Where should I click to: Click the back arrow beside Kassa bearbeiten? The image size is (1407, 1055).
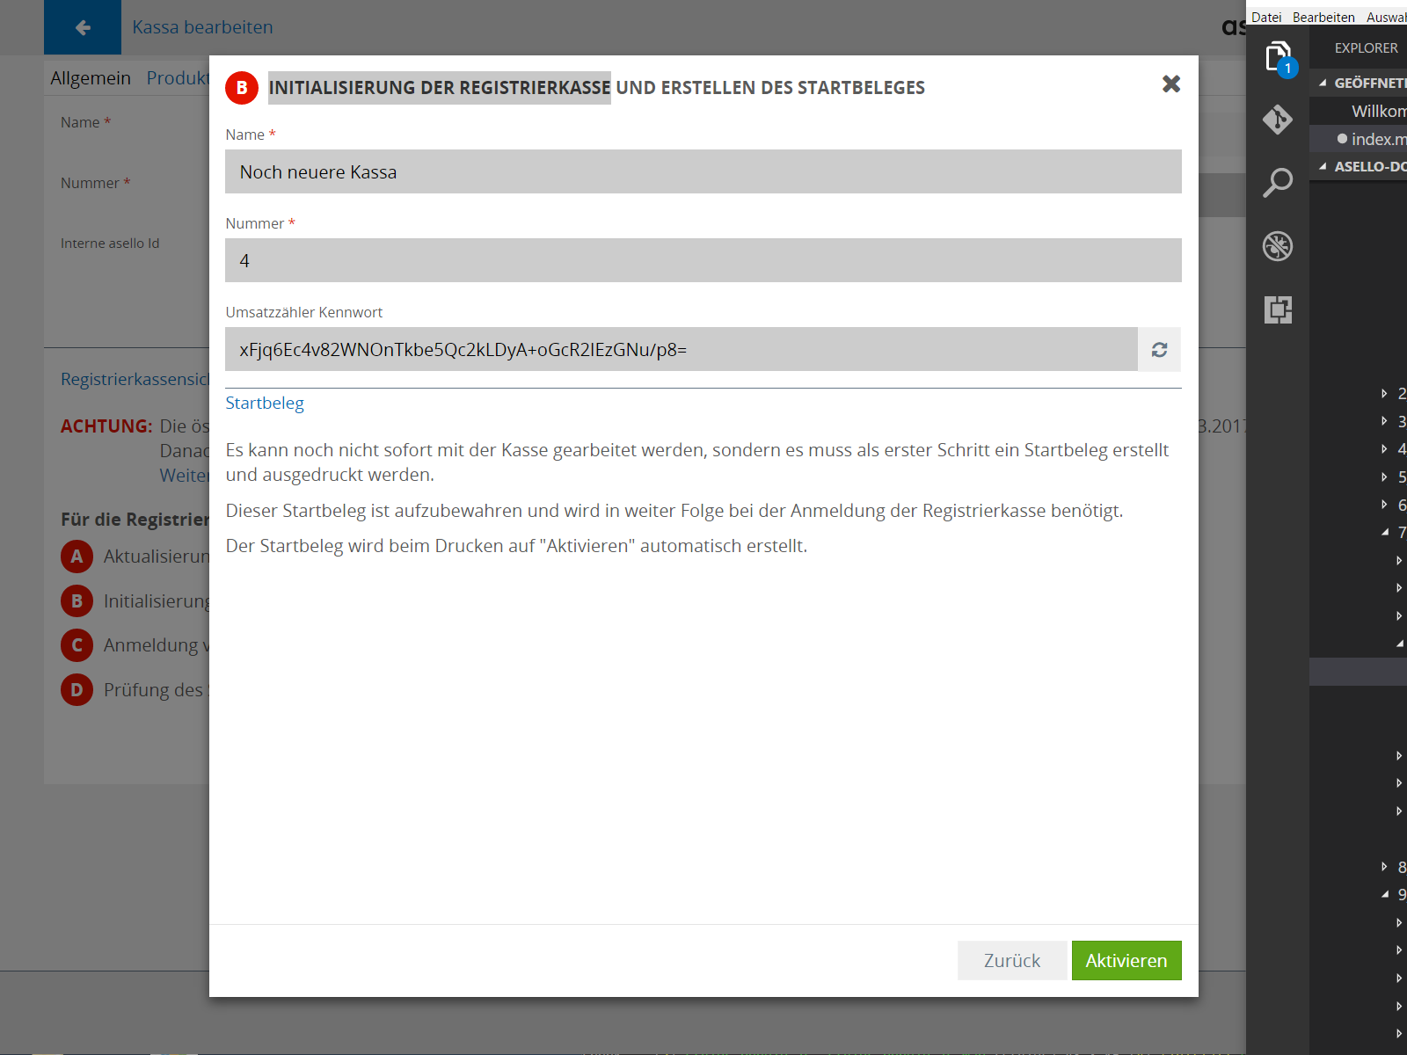[x=83, y=27]
